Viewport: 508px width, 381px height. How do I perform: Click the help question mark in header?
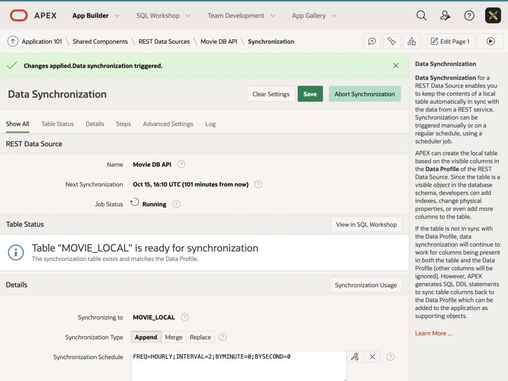pos(469,16)
